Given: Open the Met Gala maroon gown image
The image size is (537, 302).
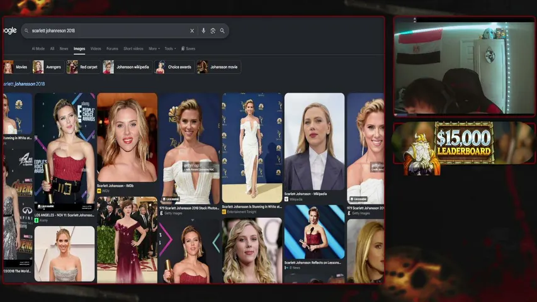Looking at the screenshot, I should pos(127,240).
